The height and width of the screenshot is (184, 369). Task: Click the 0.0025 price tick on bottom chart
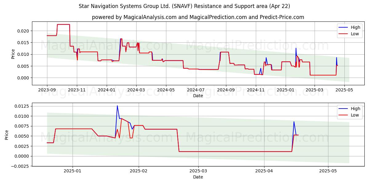[22, 146]
